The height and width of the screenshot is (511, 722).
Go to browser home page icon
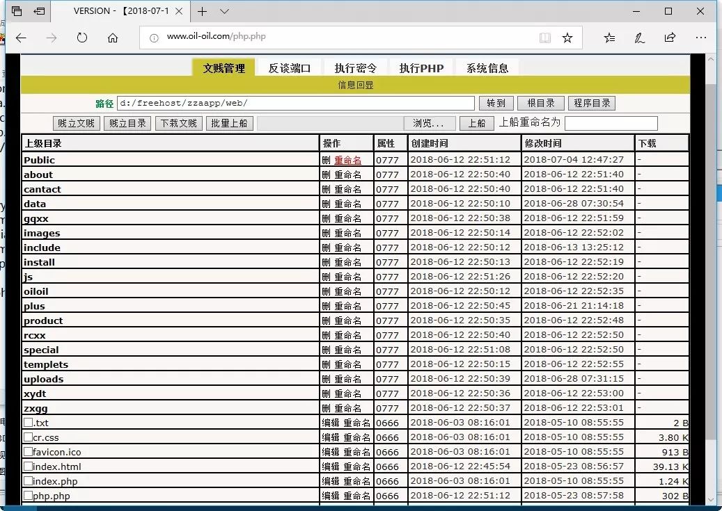tap(113, 38)
